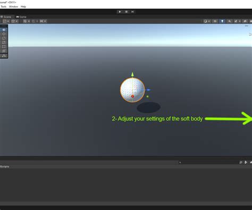Open the scene effects dropdown arrow
Image resolution: width=252 pixels, height=210 pixels.
tap(240, 21)
